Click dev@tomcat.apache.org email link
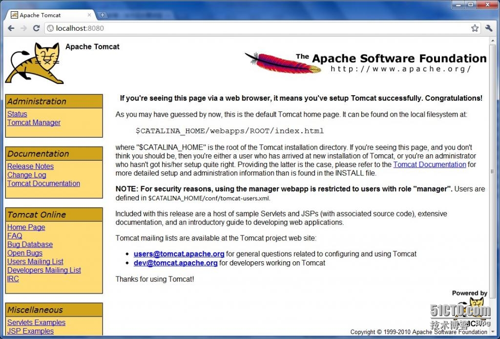Screen dimensions: 500x339 tap(176, 263)
